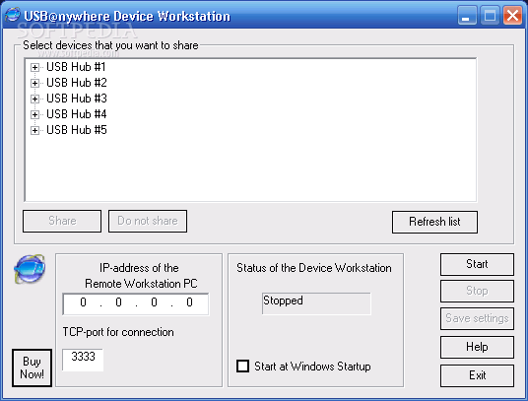528x401 pixels.
Task: Click the Stop button
Action: click(477, 291)
